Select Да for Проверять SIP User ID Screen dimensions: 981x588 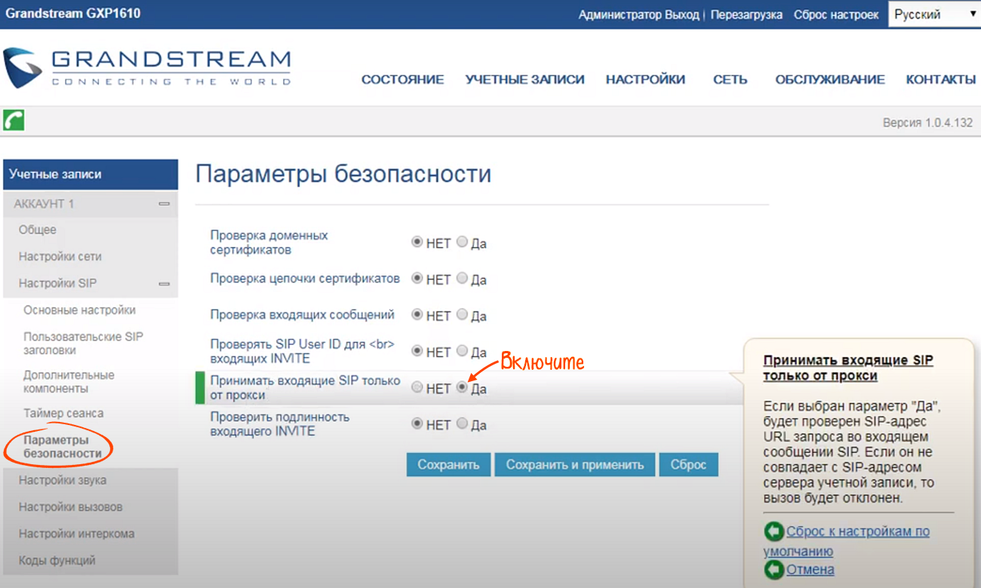(x=462, y=351)
